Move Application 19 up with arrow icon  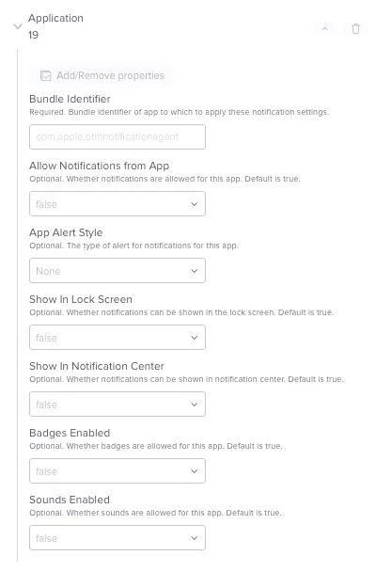(x=324, y=28)
